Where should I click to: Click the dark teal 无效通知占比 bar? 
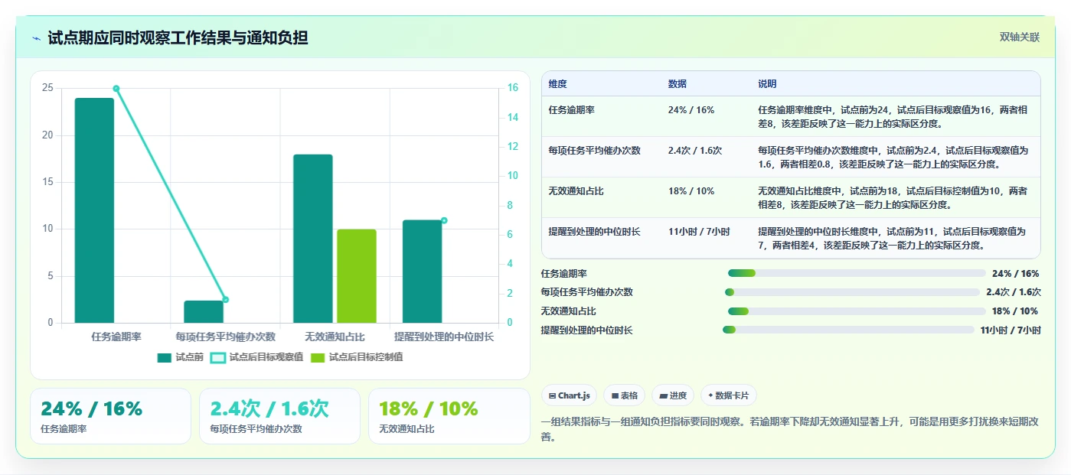point(313,239)
